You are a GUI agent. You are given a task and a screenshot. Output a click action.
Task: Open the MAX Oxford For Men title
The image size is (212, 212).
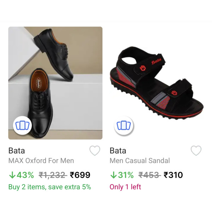[x=41, y=161]
